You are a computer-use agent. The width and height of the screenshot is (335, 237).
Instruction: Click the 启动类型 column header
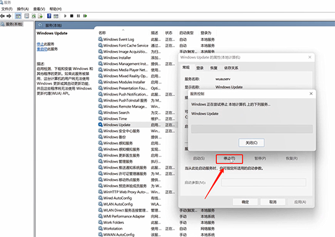186,33
